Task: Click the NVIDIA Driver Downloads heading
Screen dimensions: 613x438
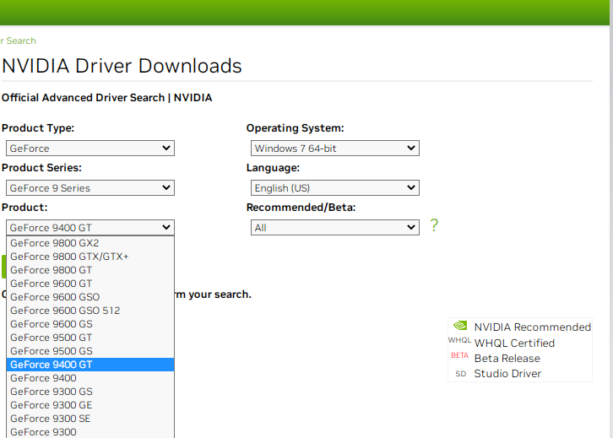Action: [122, 66]
